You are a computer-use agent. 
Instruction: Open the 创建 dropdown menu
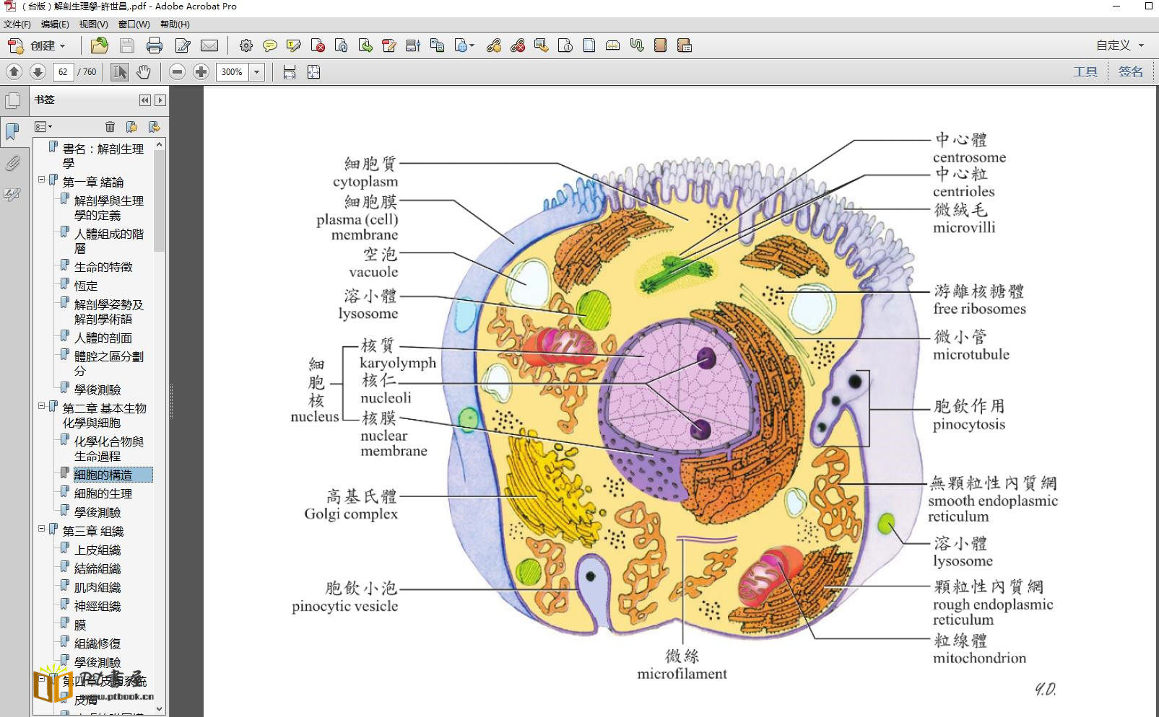[x=37, y=45]
